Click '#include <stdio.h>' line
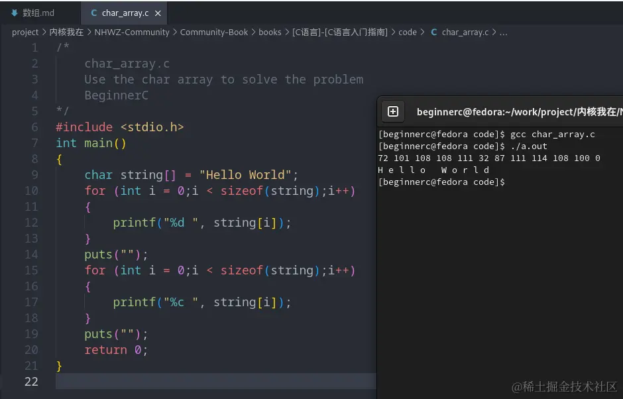Image resolution: width=623 pixels, height=399 pixels. click(x=119, y=127)
